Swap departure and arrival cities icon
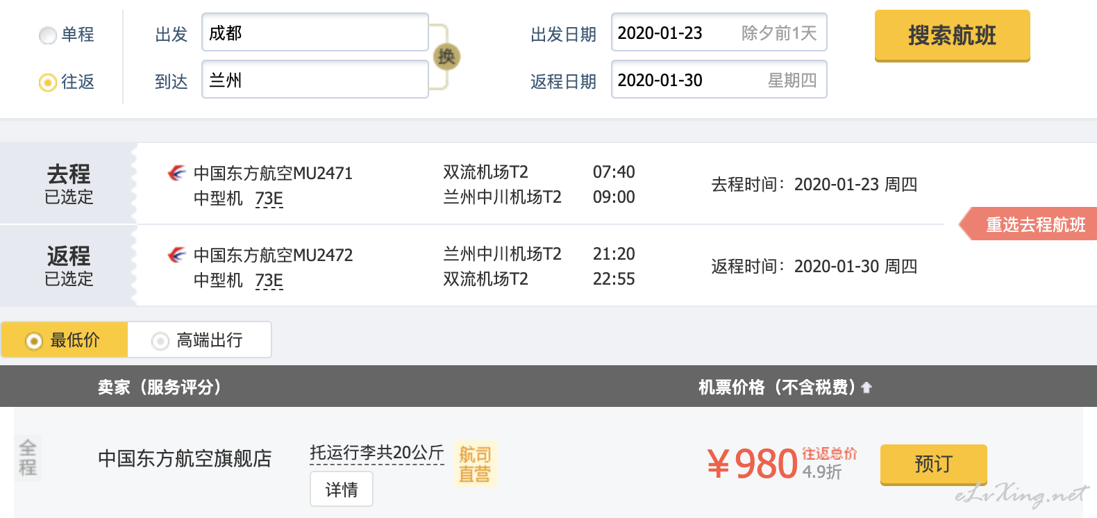Viewport: 1097px width, 518px height. click(x=446, y=56)
